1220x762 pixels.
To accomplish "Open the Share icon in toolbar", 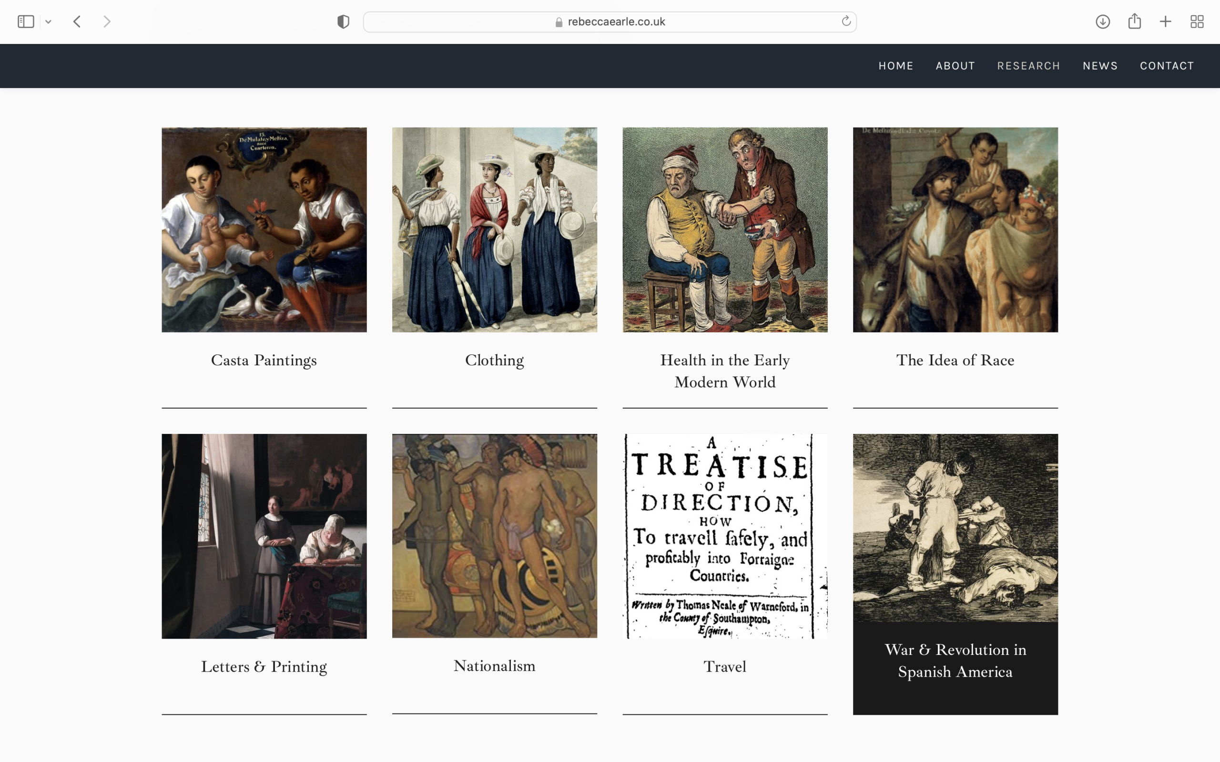I will tap(1134, 21).
